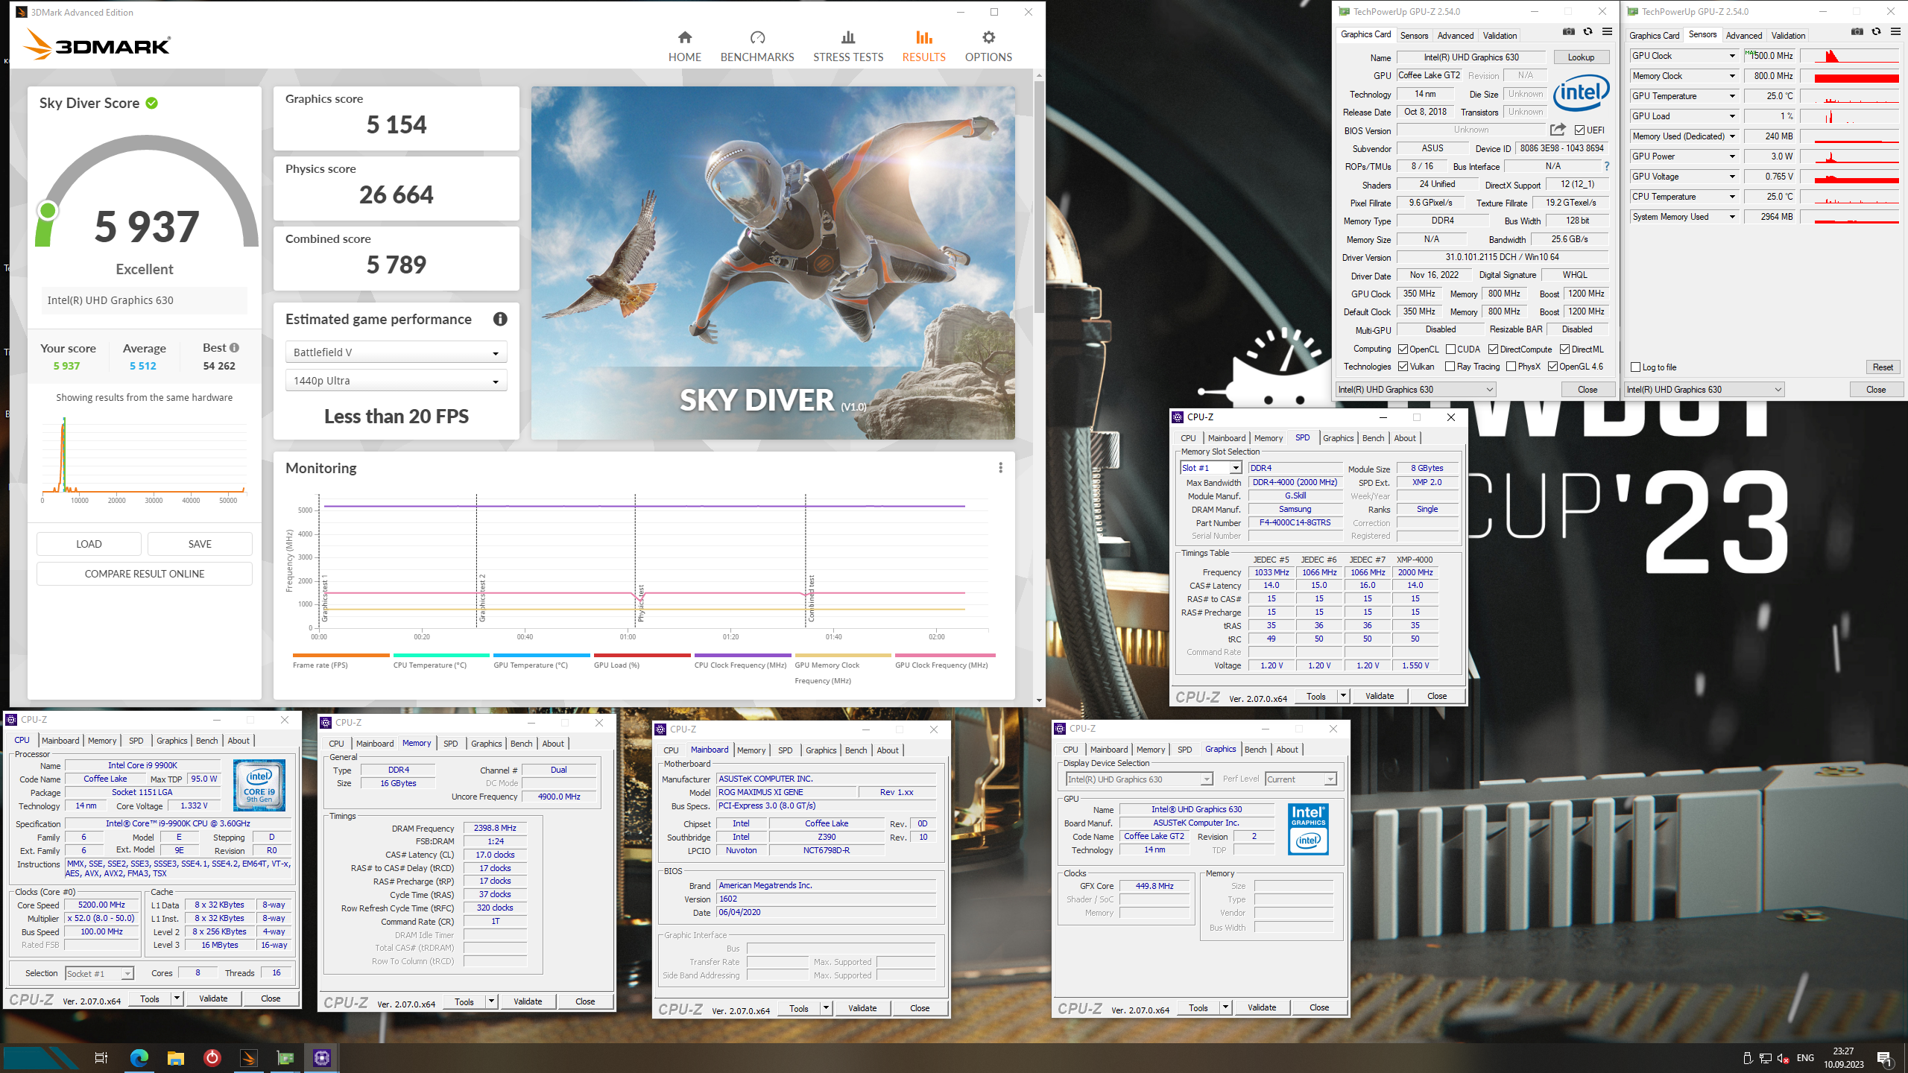The width and height of the screenshot is (1908, 1073).
Task: Click the CPU-Z taskbar icon
Action: 322,1057
